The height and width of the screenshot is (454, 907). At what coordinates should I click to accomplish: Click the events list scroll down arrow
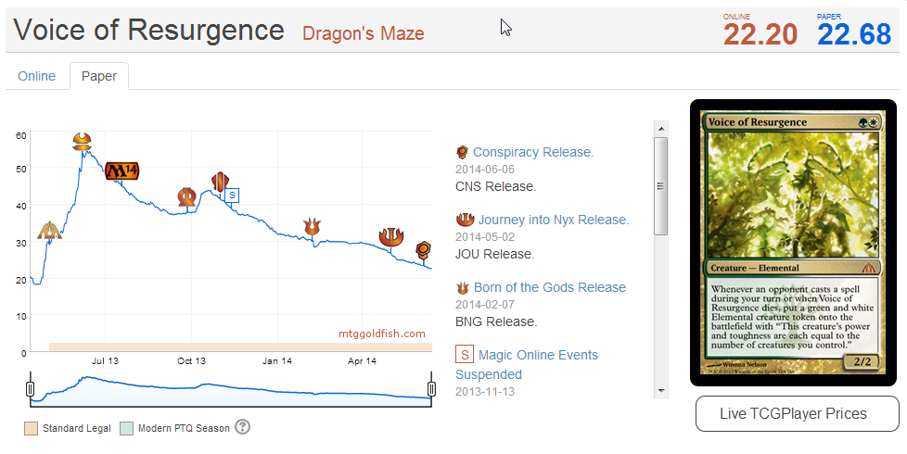pyautogui.click(x=660, y=390)
